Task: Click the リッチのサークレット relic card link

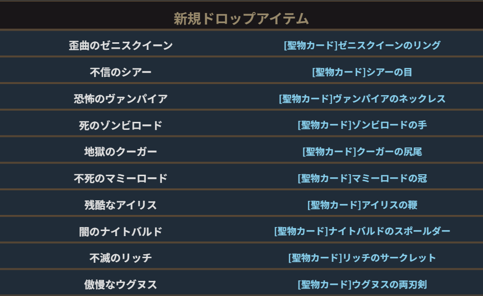Action: click(362, 258)
